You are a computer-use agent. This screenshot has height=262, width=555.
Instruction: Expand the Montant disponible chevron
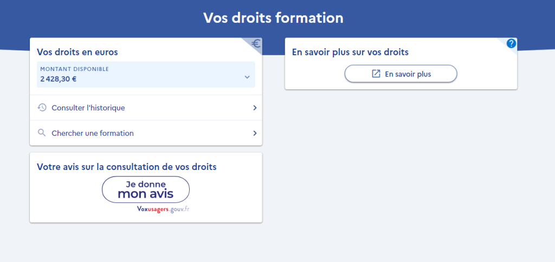click(247, 77)
